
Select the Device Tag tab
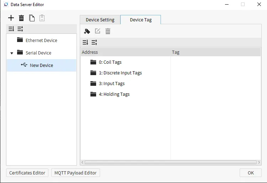coord(141,20)
